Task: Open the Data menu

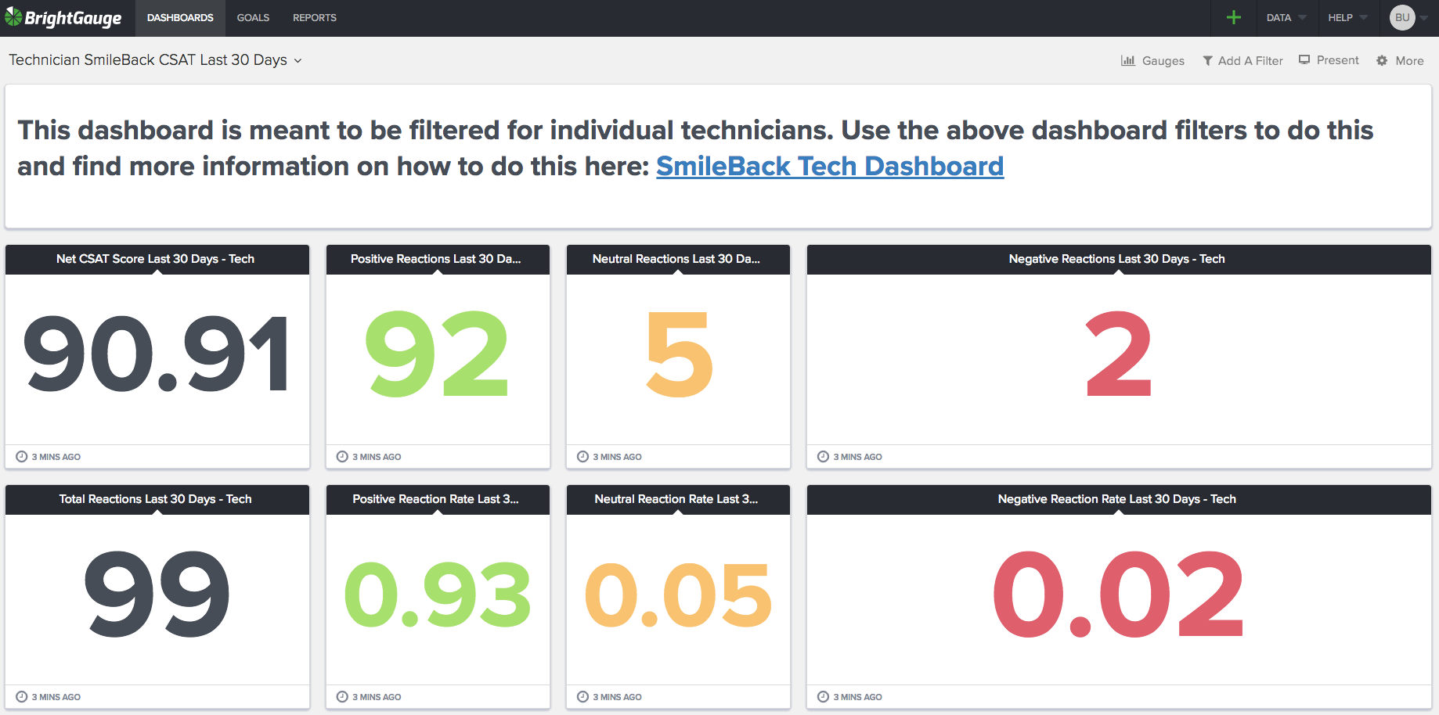Action: pos(1286,18)
